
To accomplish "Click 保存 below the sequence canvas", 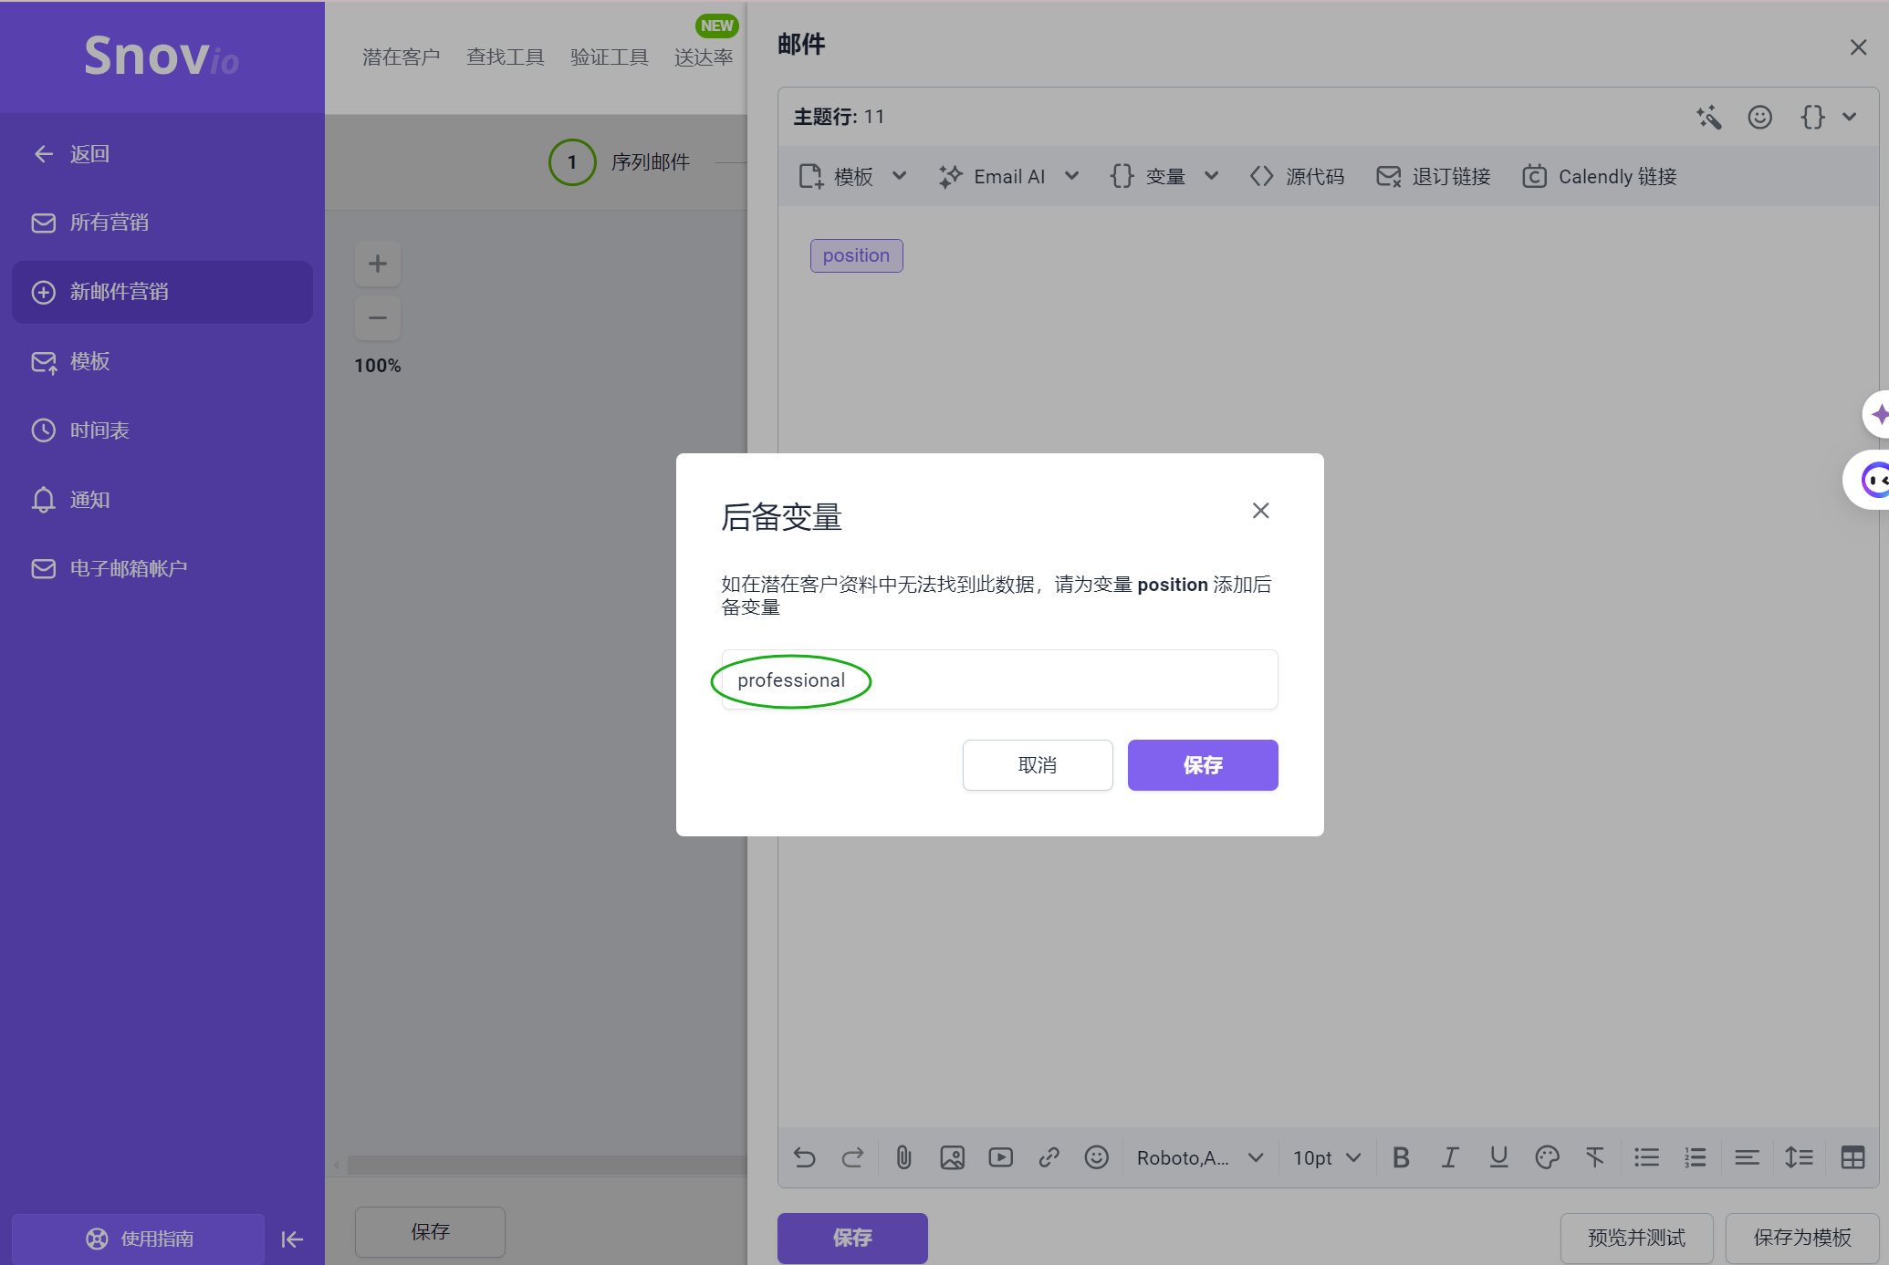I will point(430,1232).
